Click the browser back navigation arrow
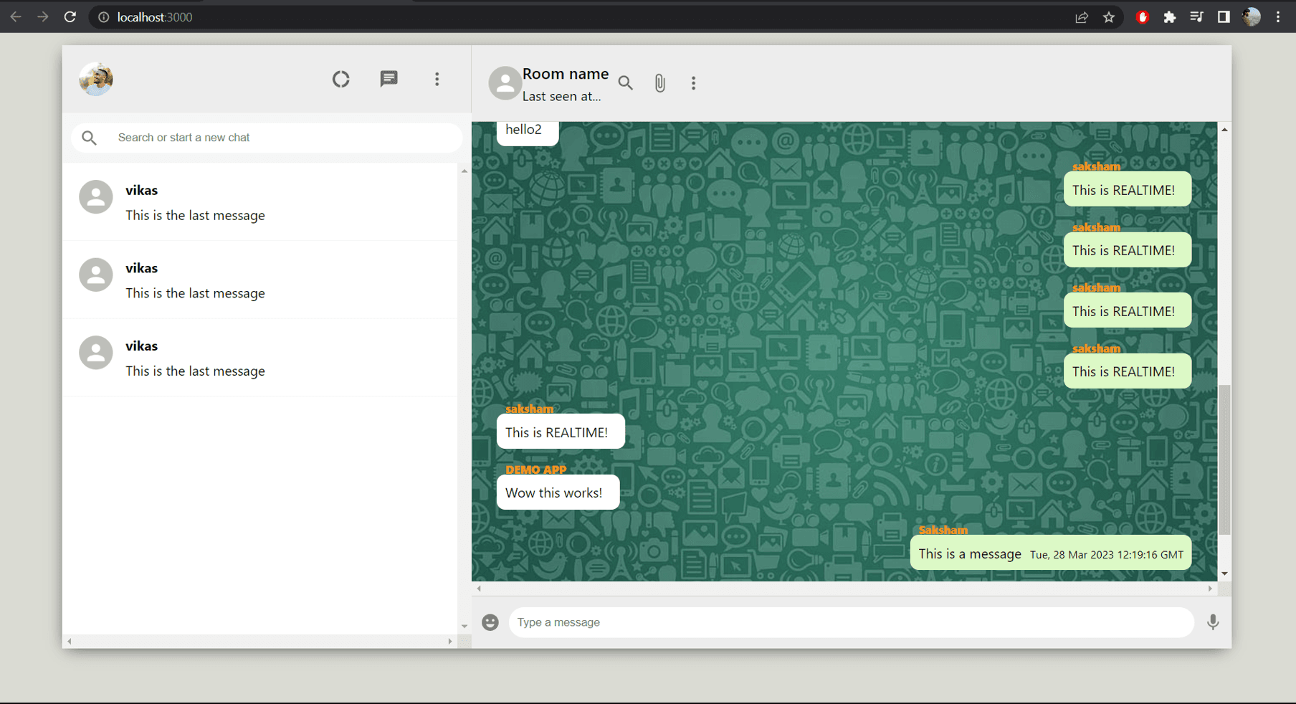 point(15,16)
